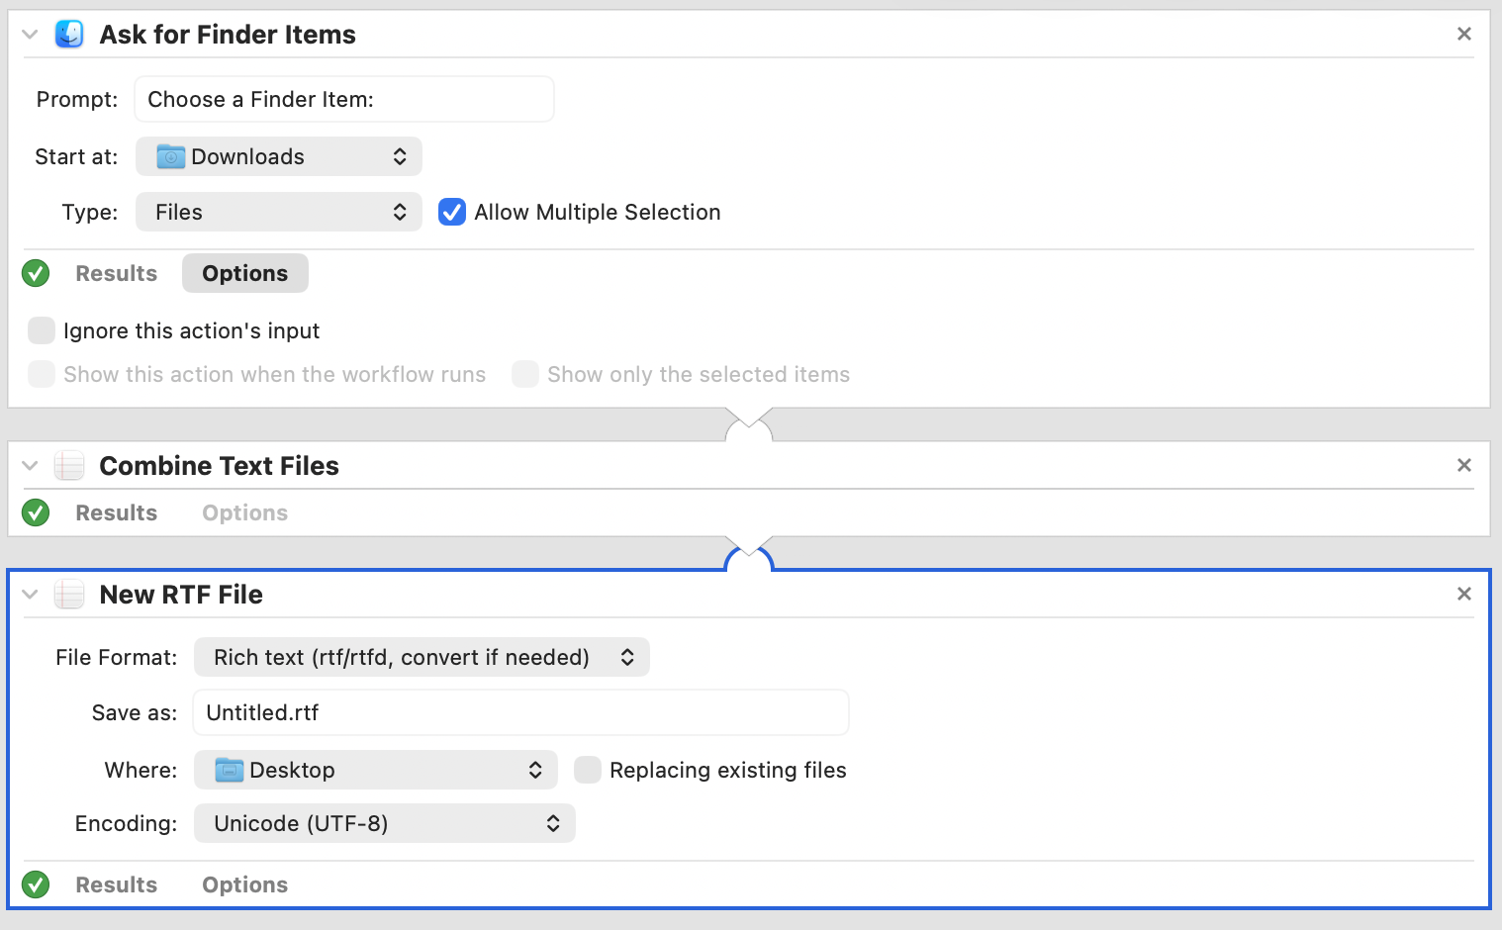Image resolution: width=1502 pixels, height=930 pixels.
Task: Click the New RTF File action icon
Action: tap(69, 595)
